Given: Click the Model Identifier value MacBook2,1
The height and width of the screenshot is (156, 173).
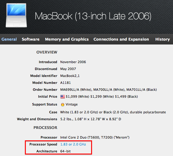Looking at the screenshot, I should pos(70,76).
